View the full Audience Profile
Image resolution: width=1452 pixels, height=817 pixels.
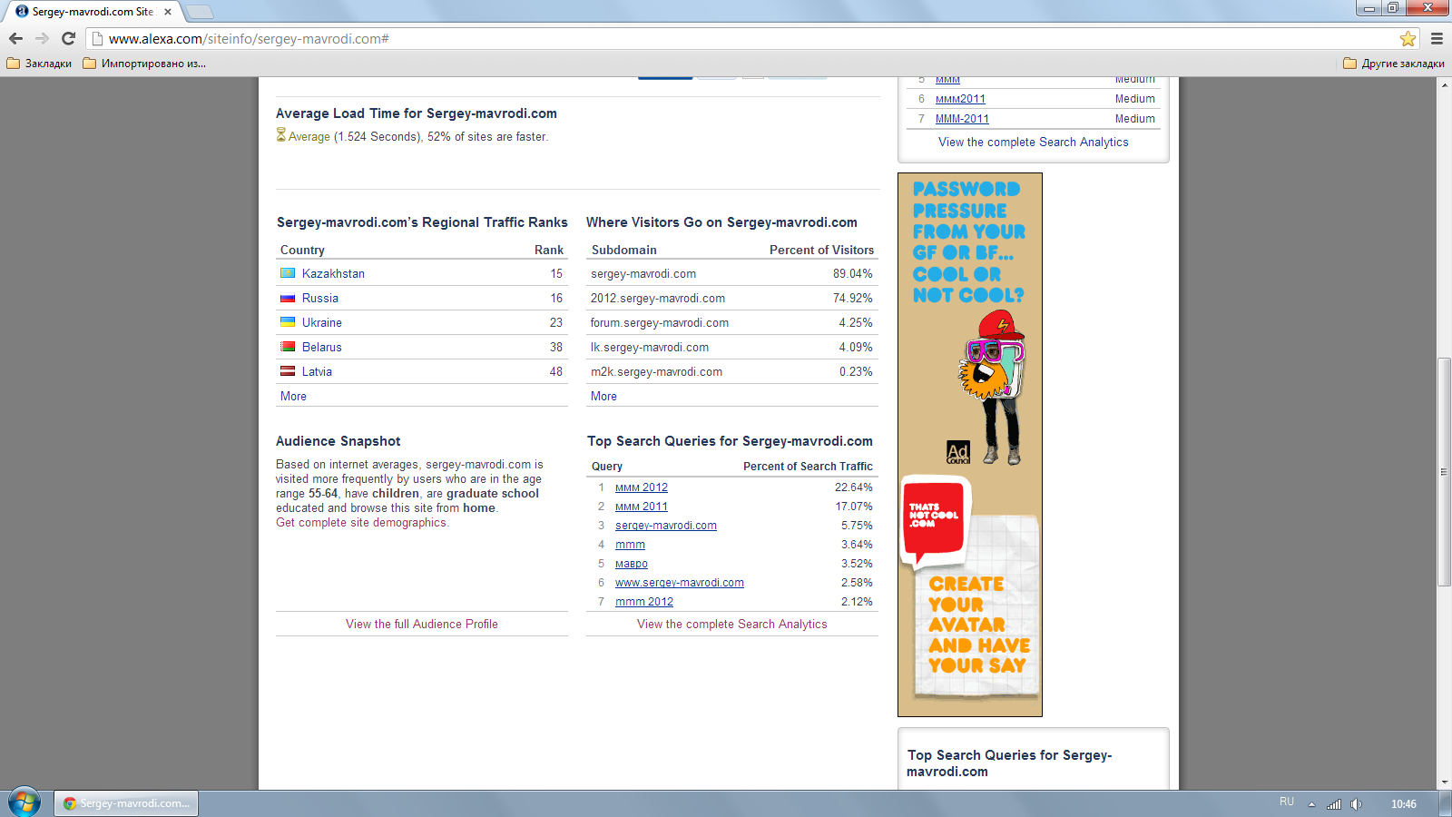click(422, 625)
